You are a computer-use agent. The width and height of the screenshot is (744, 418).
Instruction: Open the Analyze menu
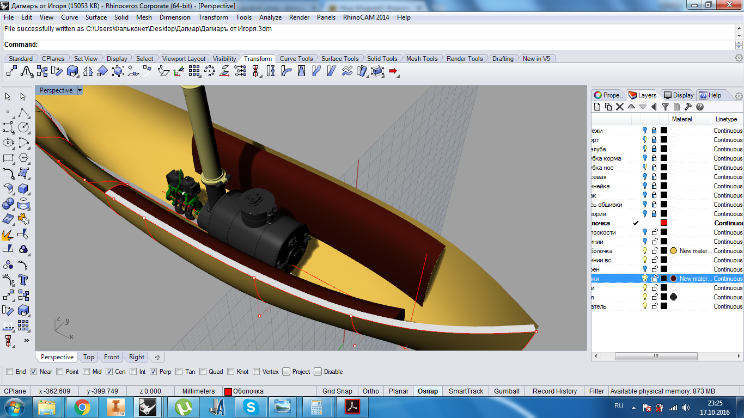[270, 17]
